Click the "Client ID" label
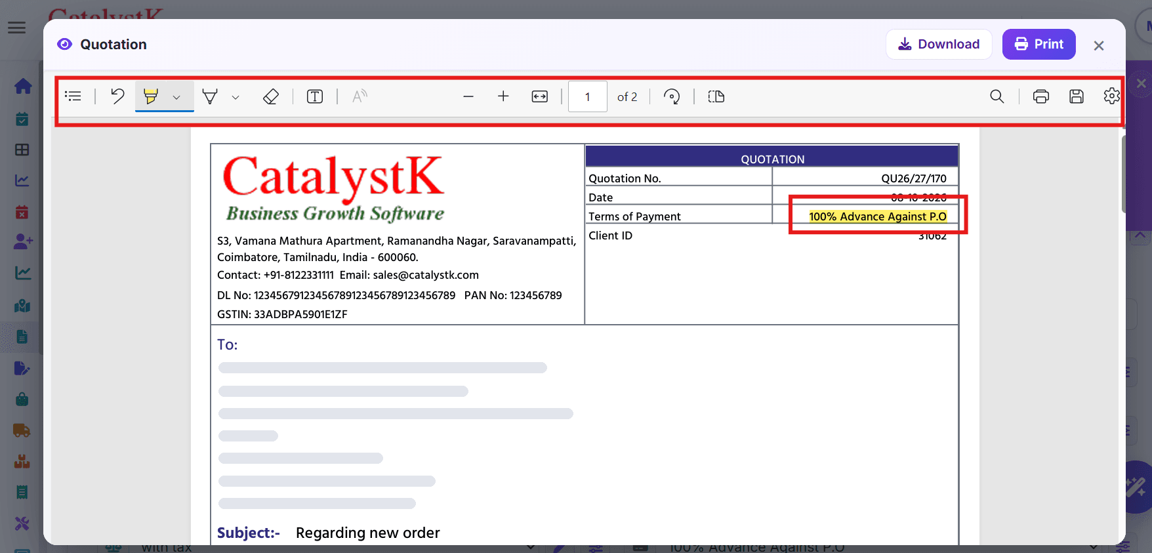1152x553 pixels. click(611, 236)
